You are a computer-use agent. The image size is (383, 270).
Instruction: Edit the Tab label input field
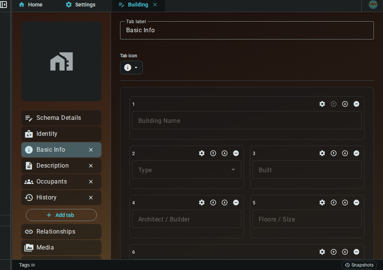(x=247, y=30)
